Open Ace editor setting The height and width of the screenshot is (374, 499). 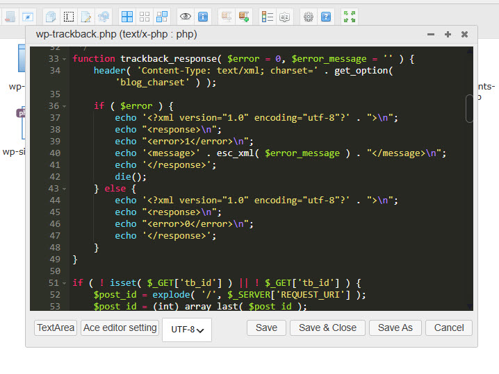point(120,328)
